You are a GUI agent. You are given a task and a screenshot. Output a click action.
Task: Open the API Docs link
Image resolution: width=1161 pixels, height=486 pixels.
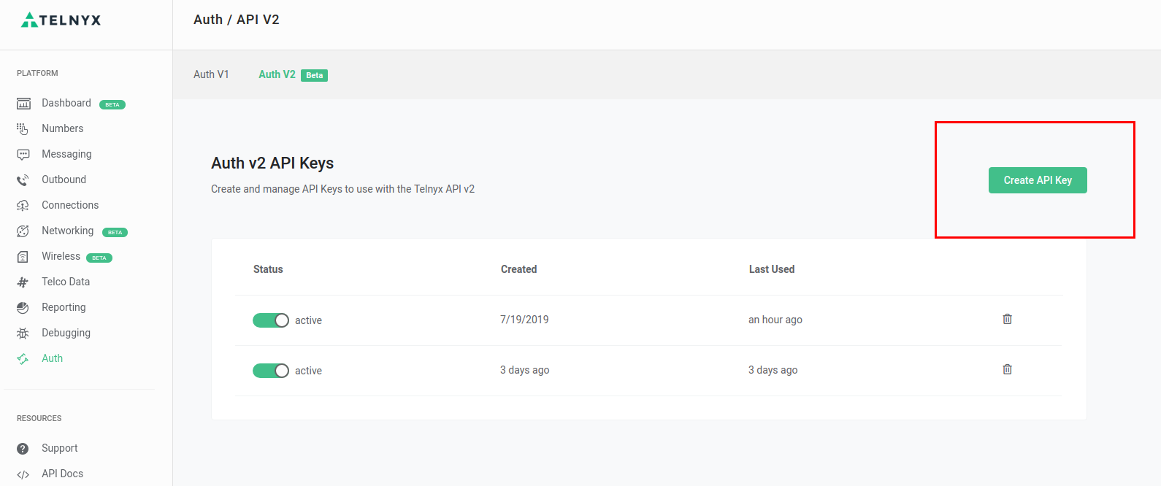62,474
